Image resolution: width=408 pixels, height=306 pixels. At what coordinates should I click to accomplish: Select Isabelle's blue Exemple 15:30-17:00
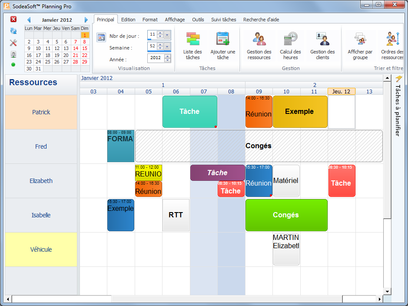121,215
